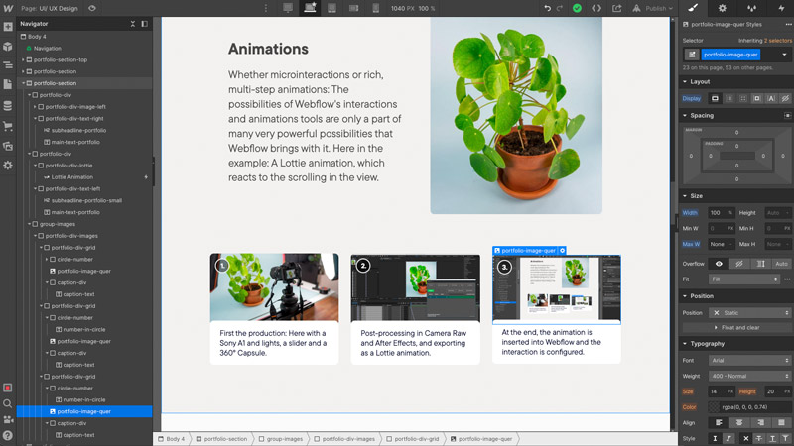The width and height of the screenshot is (794, 446).
Task: Click the Publish button
Action: [659, 8]
